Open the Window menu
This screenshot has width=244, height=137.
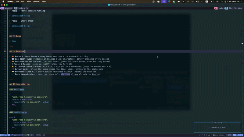36,2
